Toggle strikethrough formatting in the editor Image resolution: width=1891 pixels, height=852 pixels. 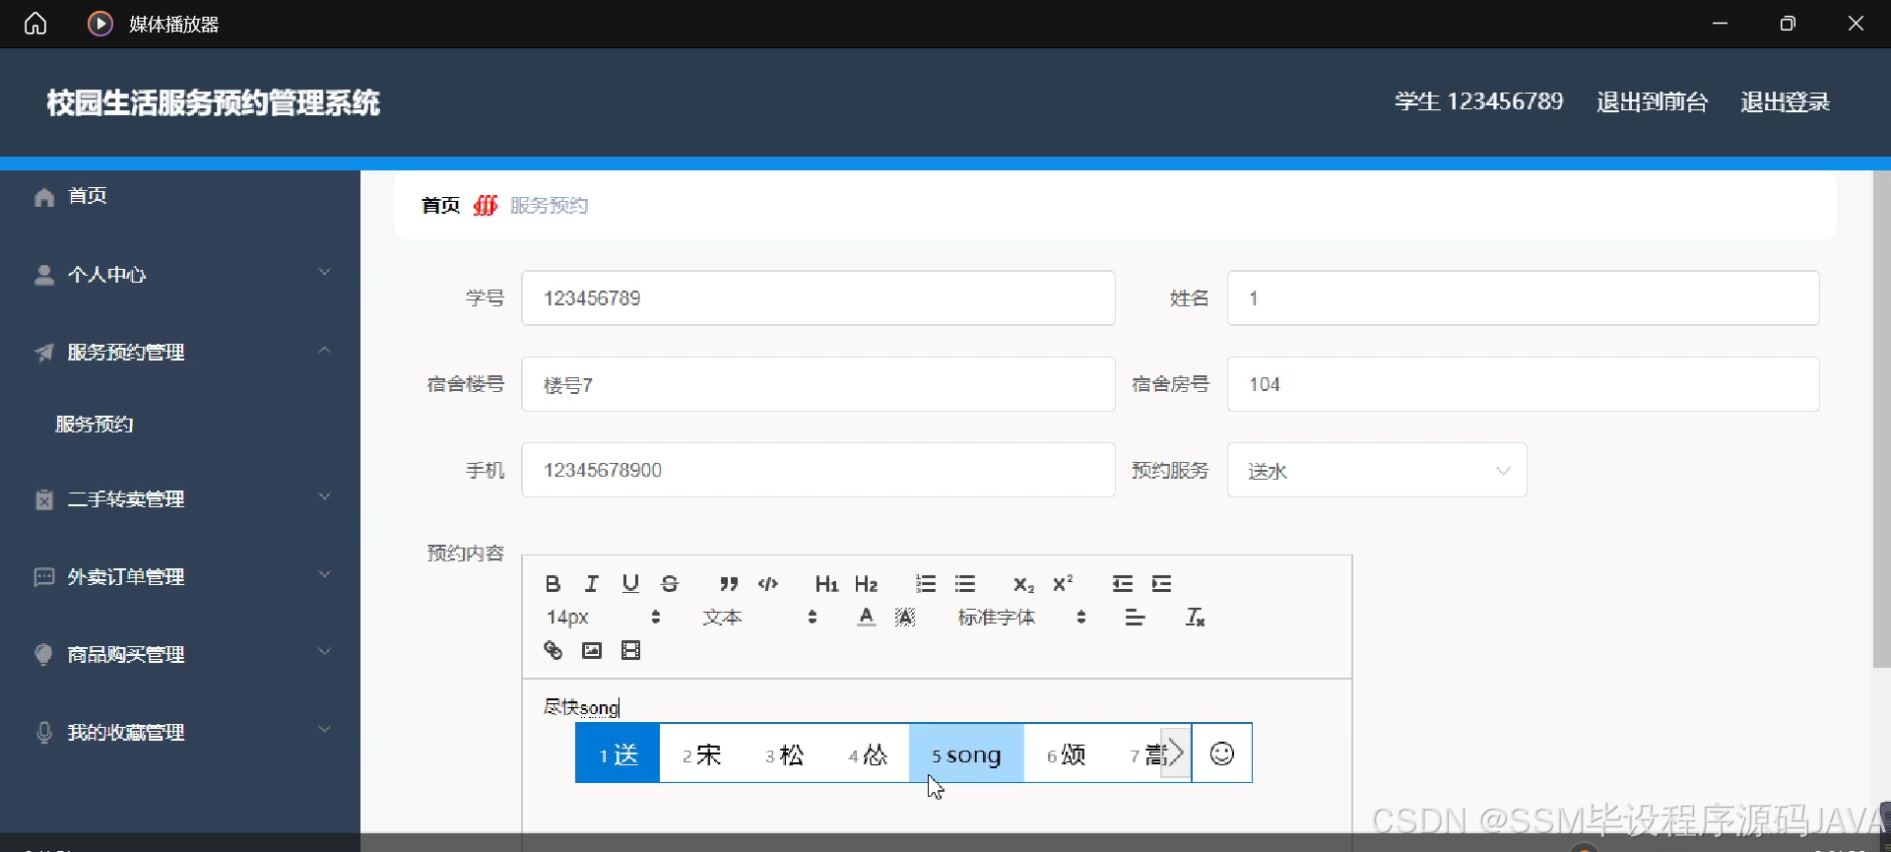[671, 584]
